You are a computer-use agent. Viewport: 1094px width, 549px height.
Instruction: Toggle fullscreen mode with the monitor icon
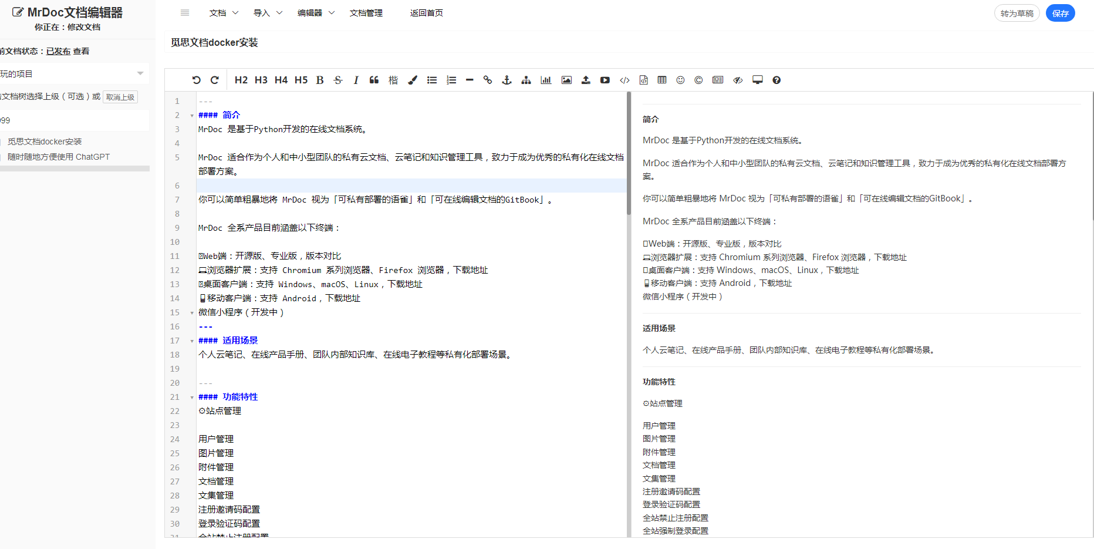[x=757, y=80]
